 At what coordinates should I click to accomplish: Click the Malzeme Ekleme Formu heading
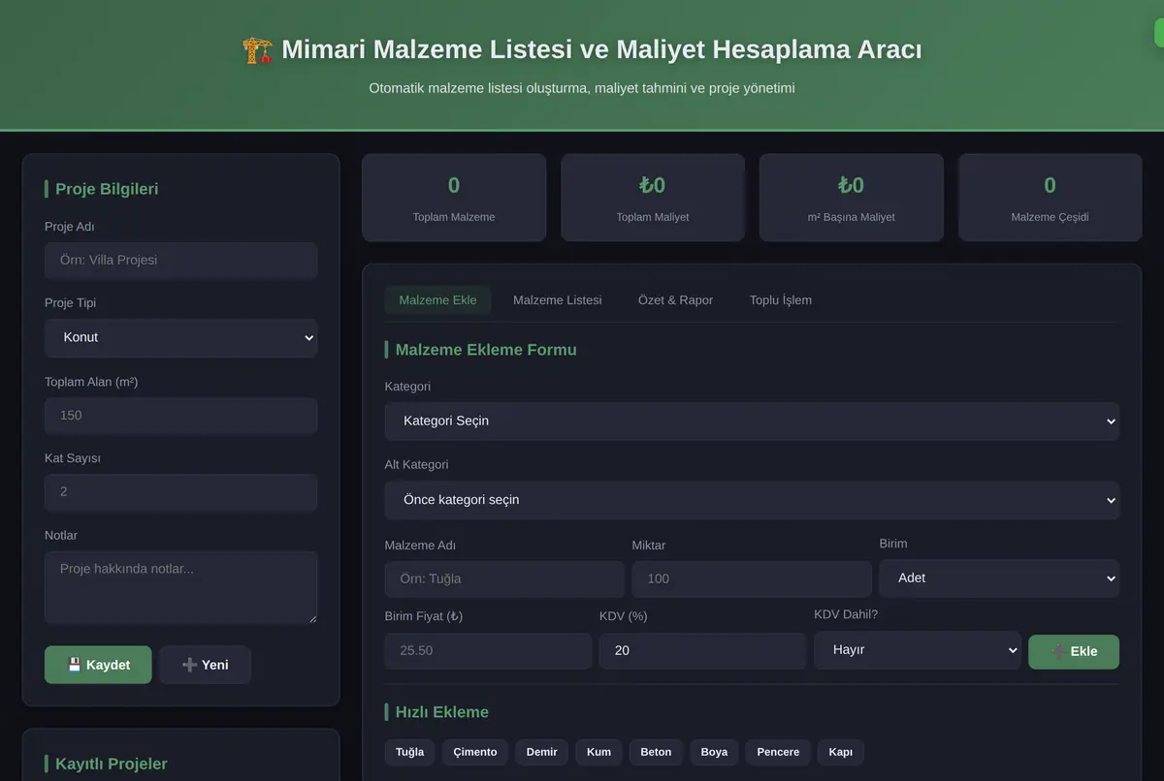[x=486, y=350]
